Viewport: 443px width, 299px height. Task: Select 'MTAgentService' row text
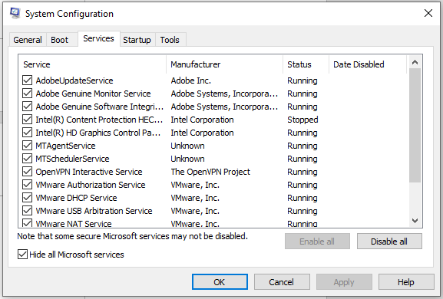(x=65, y=146)
